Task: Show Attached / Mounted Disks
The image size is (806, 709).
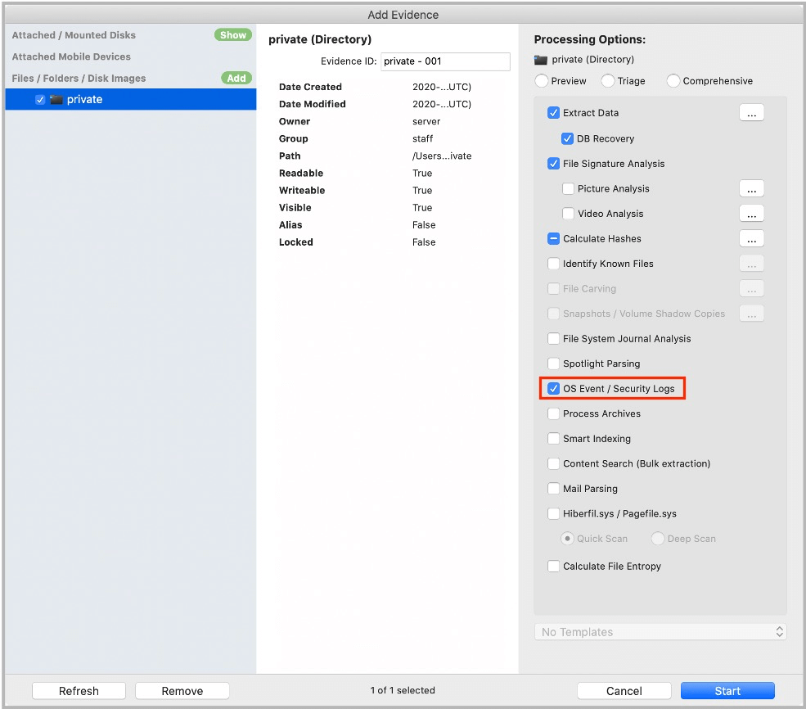Action: 233,35
